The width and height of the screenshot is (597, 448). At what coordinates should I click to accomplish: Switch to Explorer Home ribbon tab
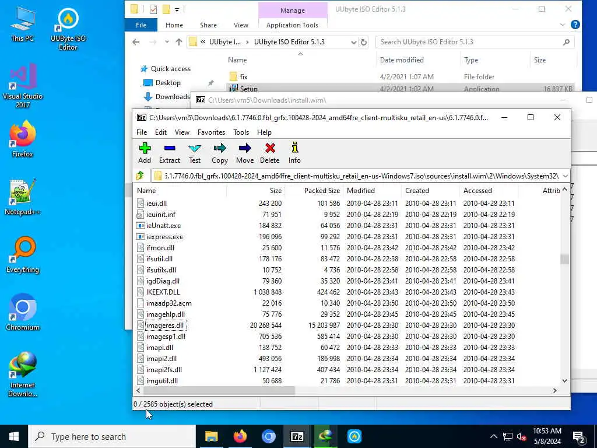click(174, 25)
